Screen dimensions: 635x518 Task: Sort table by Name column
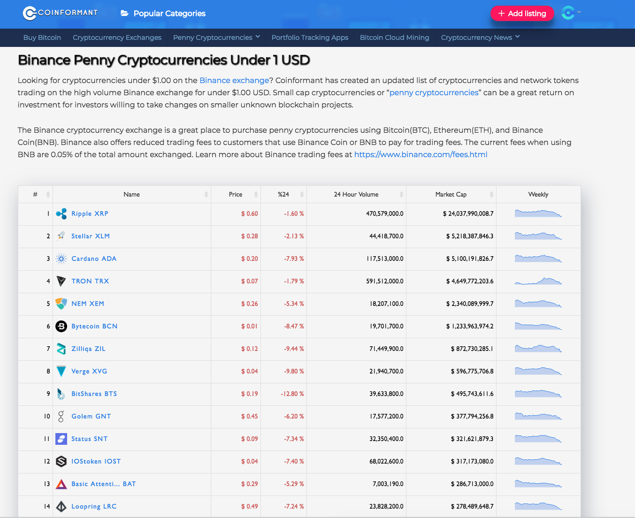click(x=132, y=194)
